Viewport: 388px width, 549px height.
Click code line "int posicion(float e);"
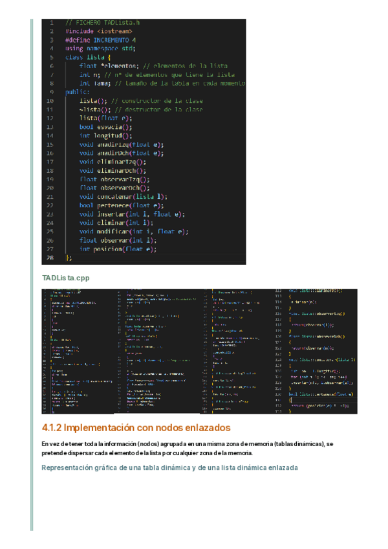click(118, 249)
